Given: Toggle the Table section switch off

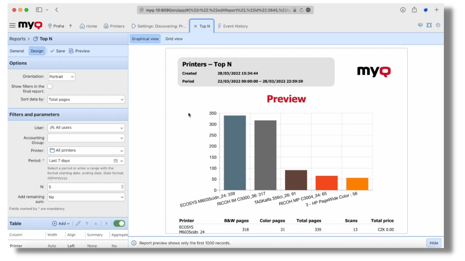Looking at the screenshot, I should click(x=119, y=223).
